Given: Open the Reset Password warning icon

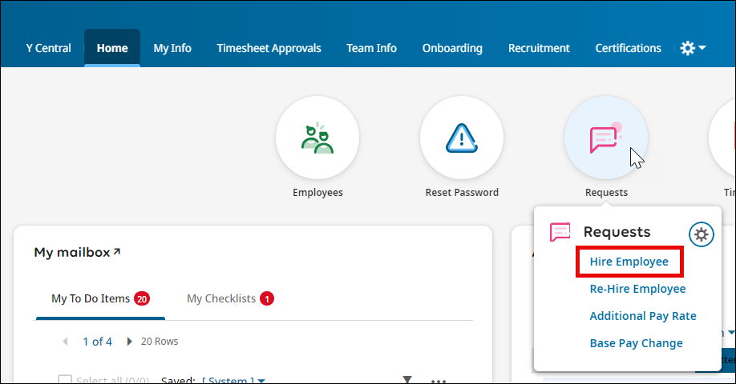Looking at the screenshot, I should click(x=462, y=138).
